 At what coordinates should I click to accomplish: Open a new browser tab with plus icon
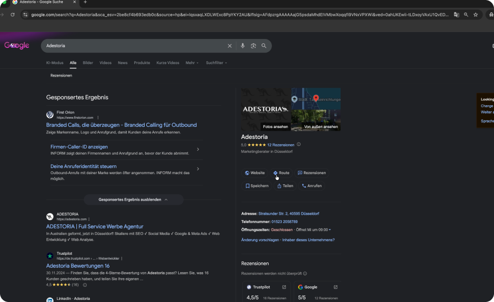(85, 2)
